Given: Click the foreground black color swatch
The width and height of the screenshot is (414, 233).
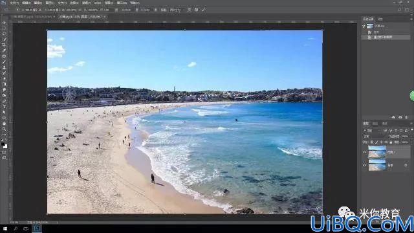Looking at the screenshot, I should (x=3, y=144).
